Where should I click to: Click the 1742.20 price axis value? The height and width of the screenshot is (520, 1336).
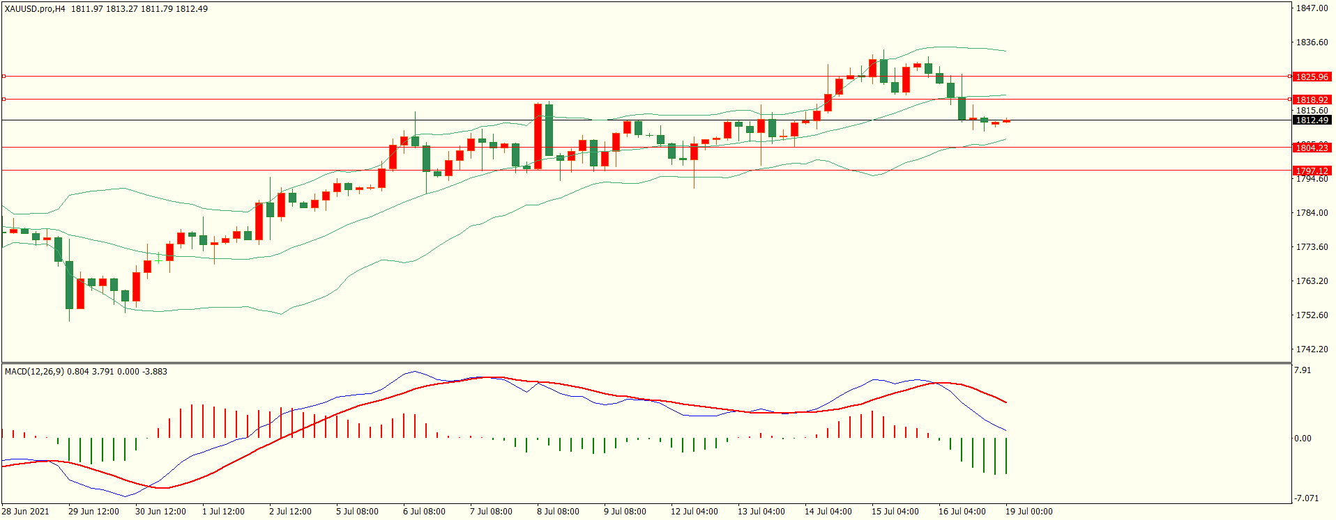tap(1312, 349)
